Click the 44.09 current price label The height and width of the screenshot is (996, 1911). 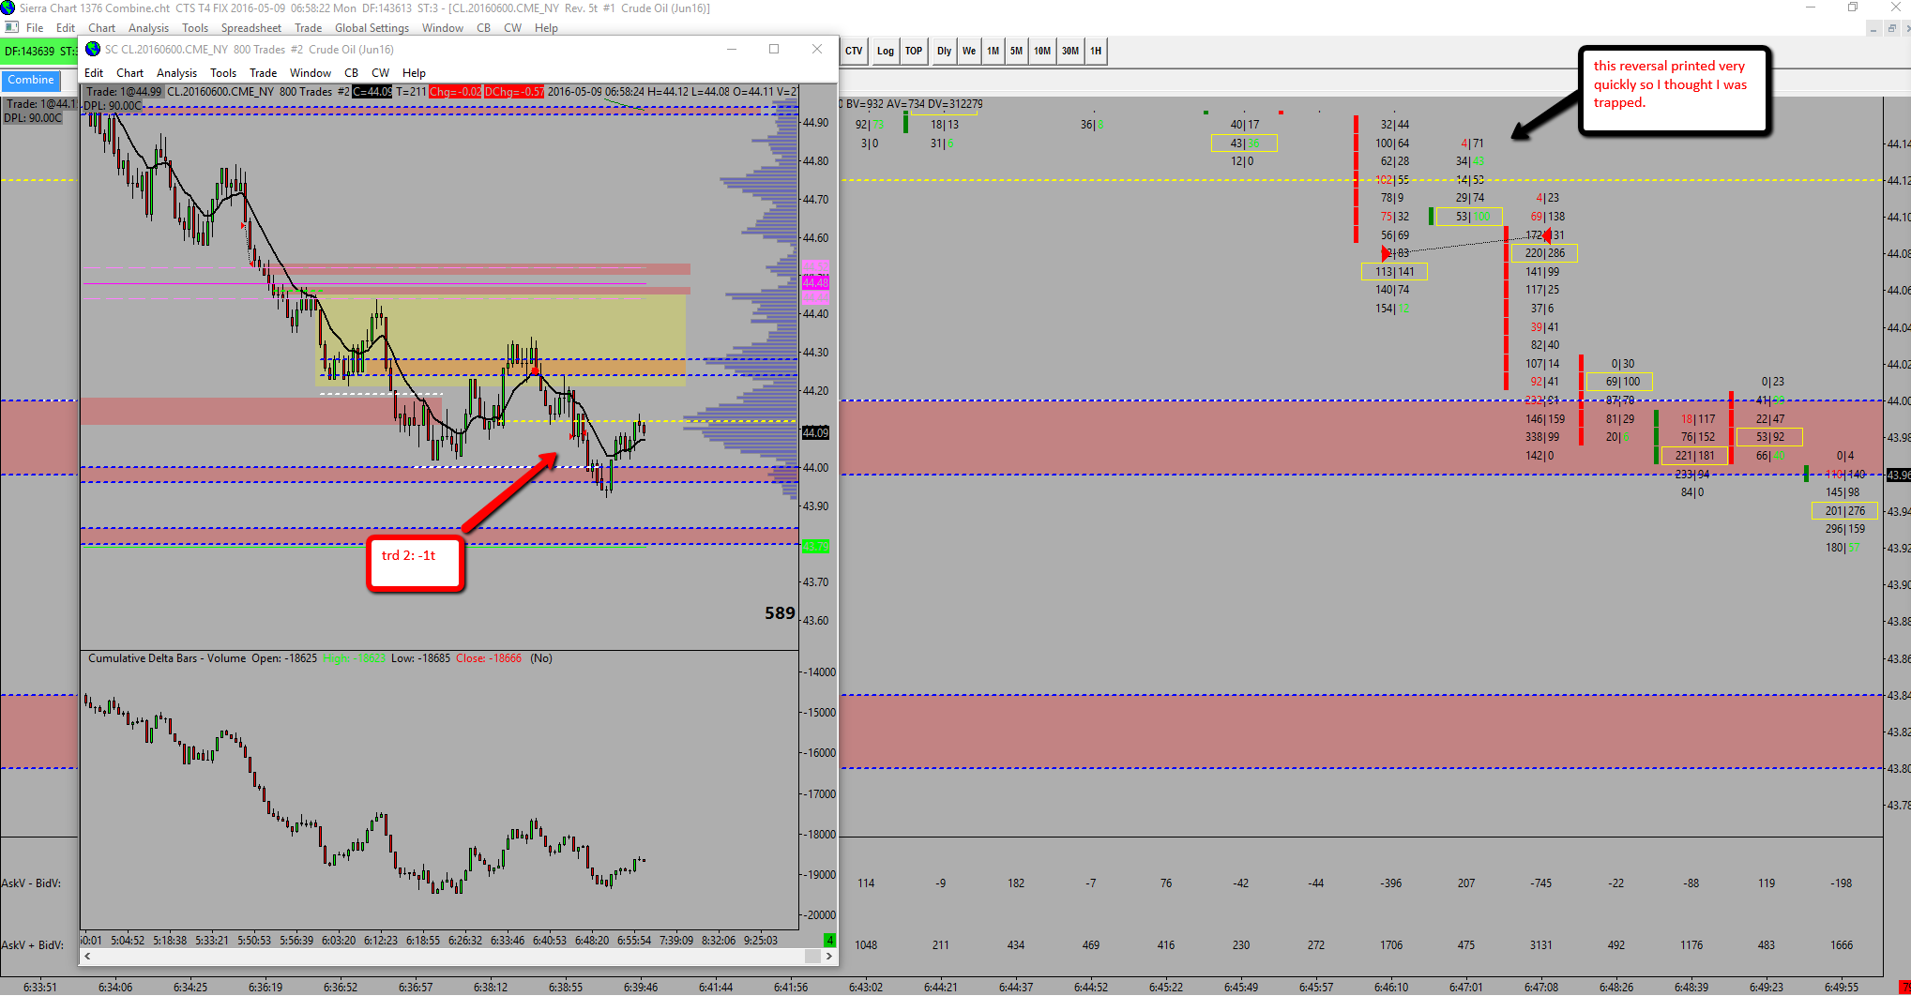[x=815, y=433]
